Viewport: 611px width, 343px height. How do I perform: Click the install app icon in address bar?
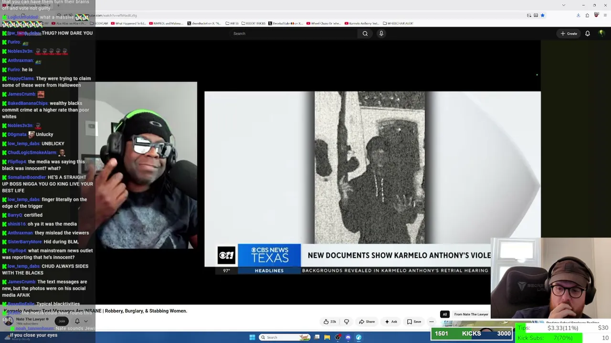[536, 15]
